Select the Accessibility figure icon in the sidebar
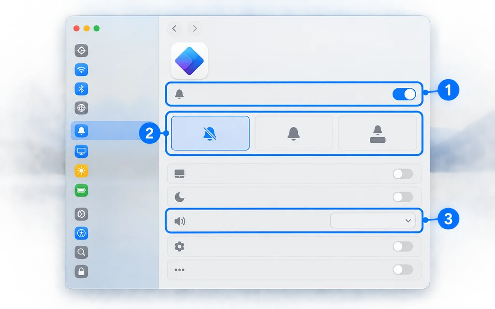495x309 pixels. [x=81, y=233]
